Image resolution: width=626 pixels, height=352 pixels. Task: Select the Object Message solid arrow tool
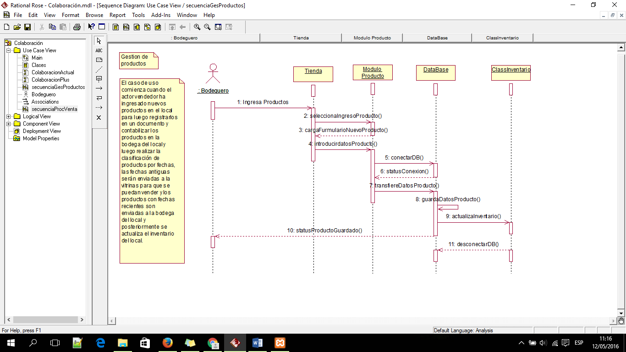point(99,88)
